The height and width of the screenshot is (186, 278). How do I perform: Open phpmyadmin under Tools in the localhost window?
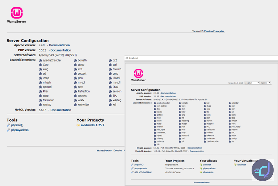pos(141,168)
